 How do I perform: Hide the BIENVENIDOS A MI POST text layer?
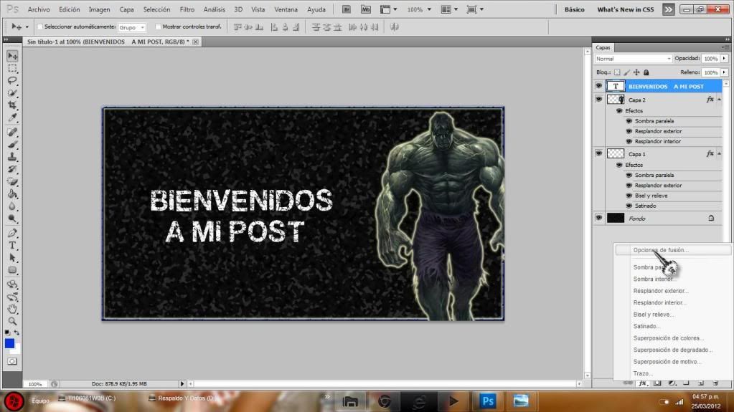[x=598, y=86]
